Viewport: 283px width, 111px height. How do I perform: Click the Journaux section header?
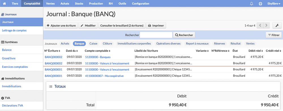click(x=9, y=14)
